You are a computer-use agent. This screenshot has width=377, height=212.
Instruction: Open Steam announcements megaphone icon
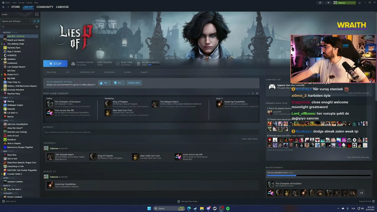point(320,3)
